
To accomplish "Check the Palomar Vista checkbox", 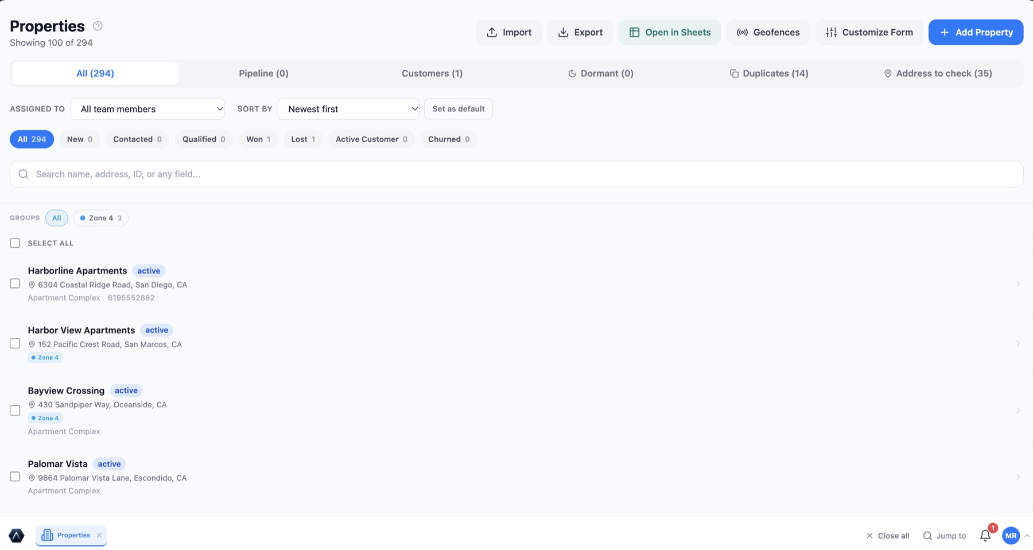I will point(15,477).
